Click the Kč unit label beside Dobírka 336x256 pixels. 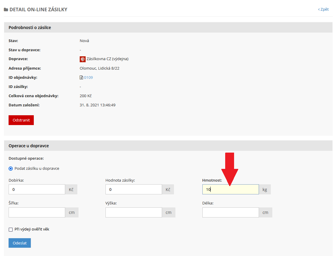[71, 190]
